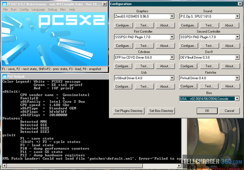
Task: Open the Help menu
Action: click(72, 9)
